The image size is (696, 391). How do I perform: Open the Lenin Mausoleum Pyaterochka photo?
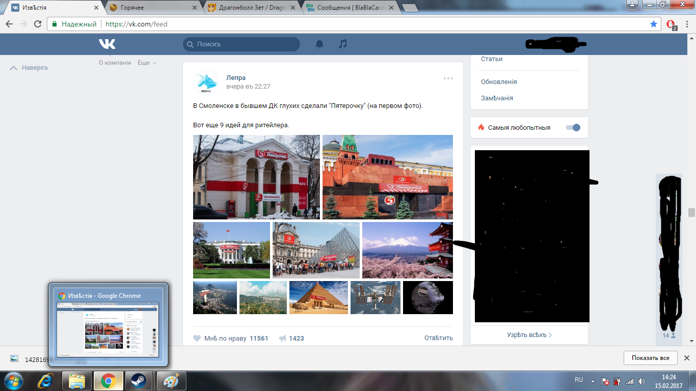[388, 177]
